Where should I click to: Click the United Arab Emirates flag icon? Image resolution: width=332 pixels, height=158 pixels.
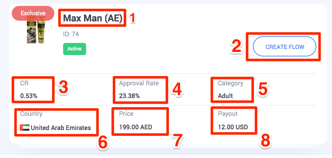coord(25,128)
